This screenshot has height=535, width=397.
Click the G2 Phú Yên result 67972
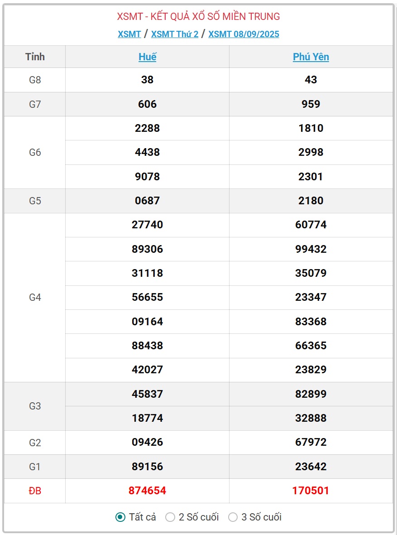(311, 442)
